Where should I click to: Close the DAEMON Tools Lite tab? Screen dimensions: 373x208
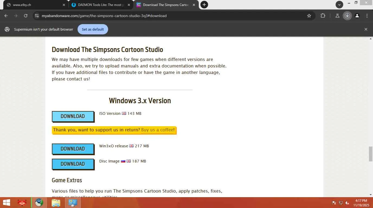tap(129, 5)
